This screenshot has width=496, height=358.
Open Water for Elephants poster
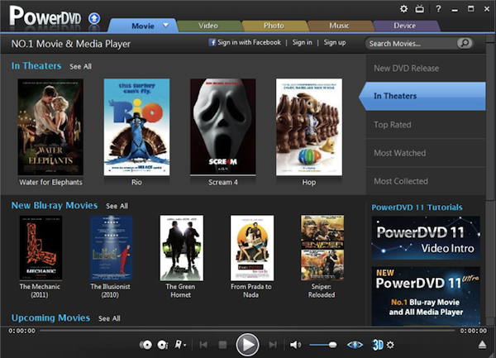click(50, 126)
